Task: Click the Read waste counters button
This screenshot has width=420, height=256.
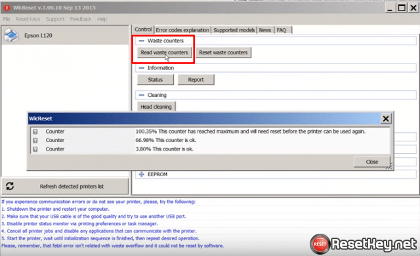Action: click(x=164, y=52)
